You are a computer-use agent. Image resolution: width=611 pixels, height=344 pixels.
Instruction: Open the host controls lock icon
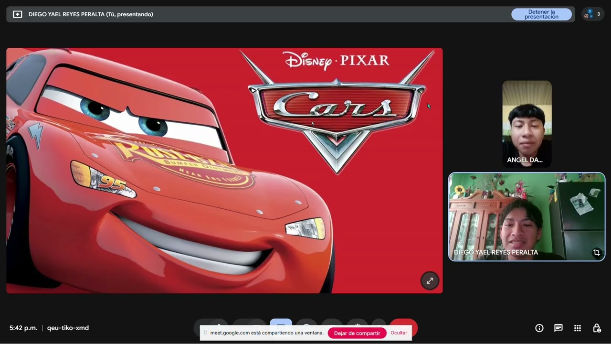(x=597, y=328)
